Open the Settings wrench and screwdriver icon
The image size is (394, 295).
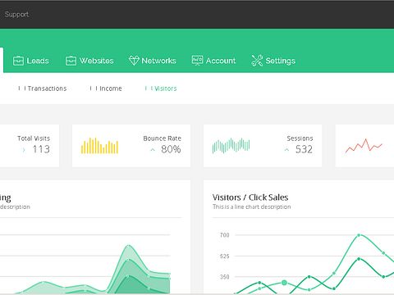point(257,61)
